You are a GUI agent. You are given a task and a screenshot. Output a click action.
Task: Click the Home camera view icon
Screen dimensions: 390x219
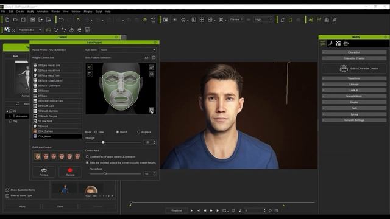183,19
